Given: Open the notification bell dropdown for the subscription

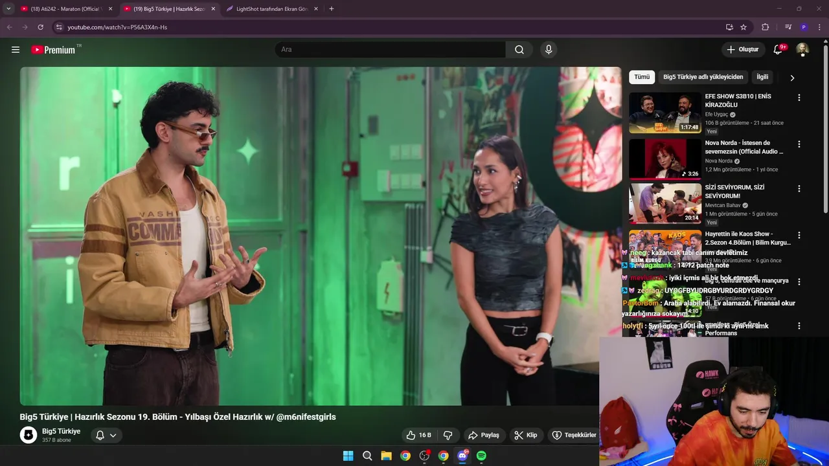Looking at the screenshot, I should coord(106,436).
